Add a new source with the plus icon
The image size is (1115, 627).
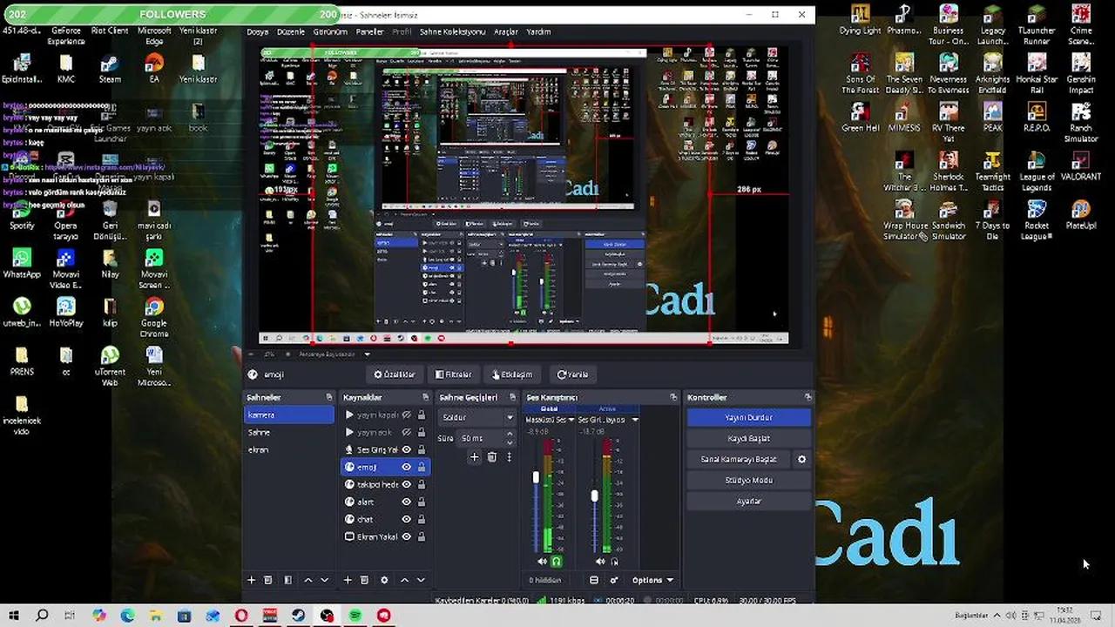(348, 579)
